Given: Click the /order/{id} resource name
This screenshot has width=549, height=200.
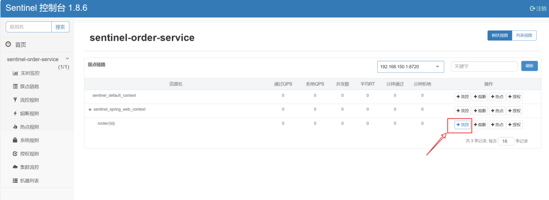Looking at the screenshot, I should 106,123.
